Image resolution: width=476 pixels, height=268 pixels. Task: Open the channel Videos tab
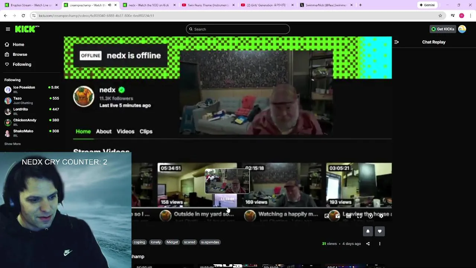pyautogui.click(x=125, y=131)
